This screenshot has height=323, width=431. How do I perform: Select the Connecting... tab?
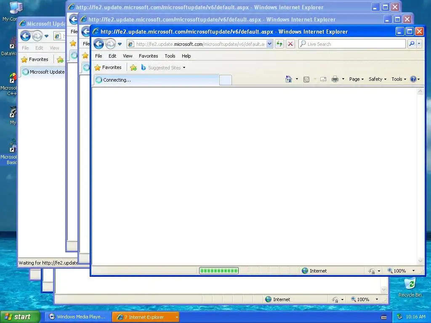pos(157,80)
